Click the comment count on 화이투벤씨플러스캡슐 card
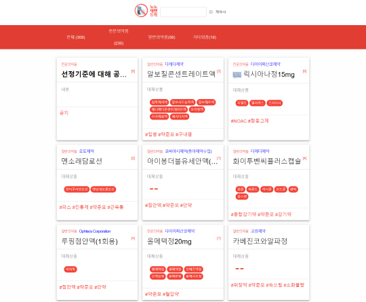Image resolution: width=366 pixels, height=302 pixels. point(304,158)
